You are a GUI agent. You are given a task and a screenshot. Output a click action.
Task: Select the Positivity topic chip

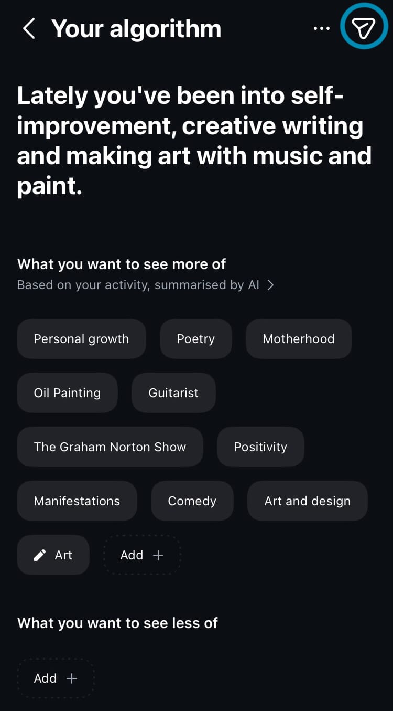[260, 447]
